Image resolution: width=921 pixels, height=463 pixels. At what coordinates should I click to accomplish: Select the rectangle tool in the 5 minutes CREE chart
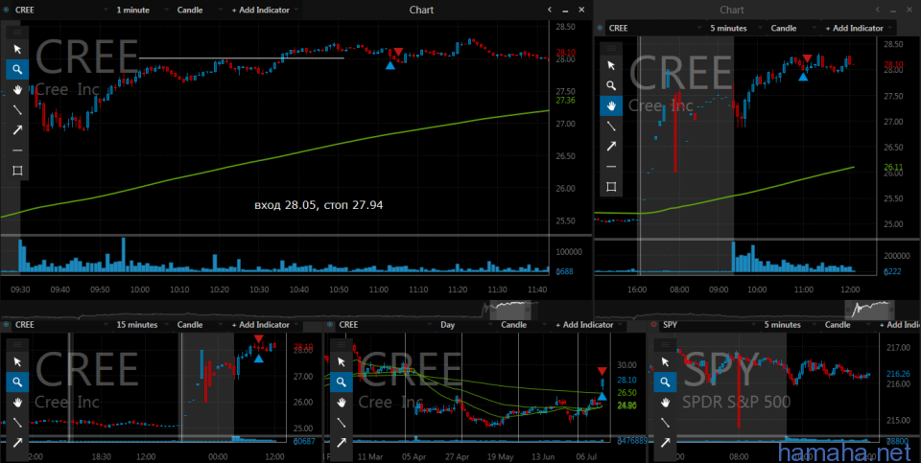611,187
